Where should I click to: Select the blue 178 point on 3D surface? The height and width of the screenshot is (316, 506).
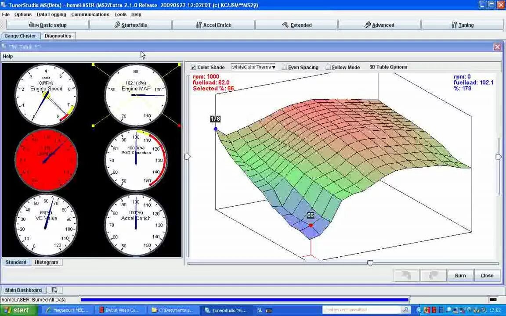point(216,129)
